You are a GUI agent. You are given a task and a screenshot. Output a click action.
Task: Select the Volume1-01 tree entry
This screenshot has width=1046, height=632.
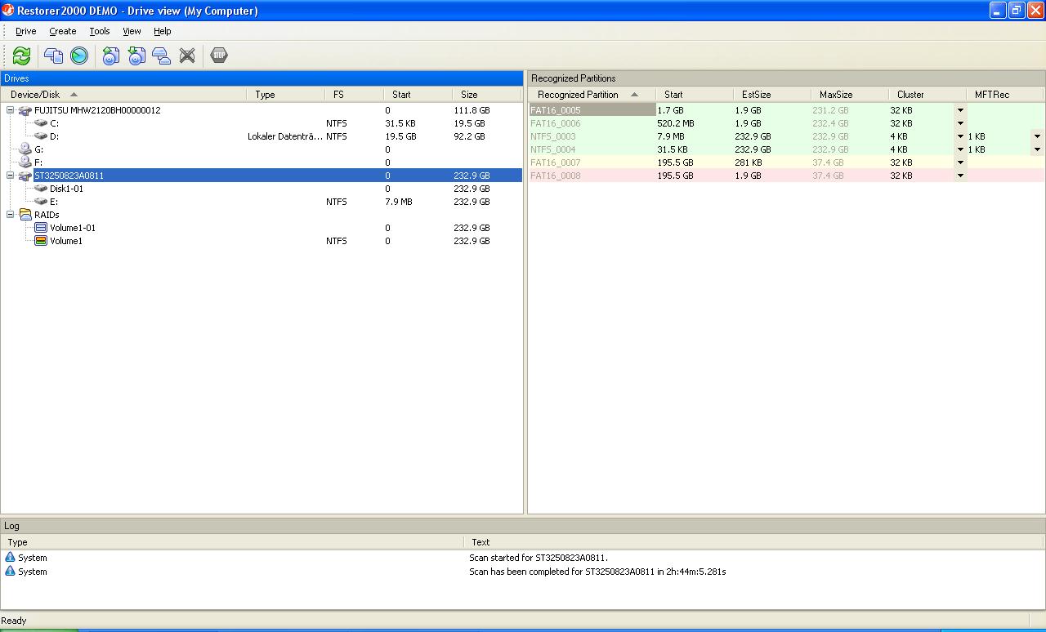coord(73,228)
